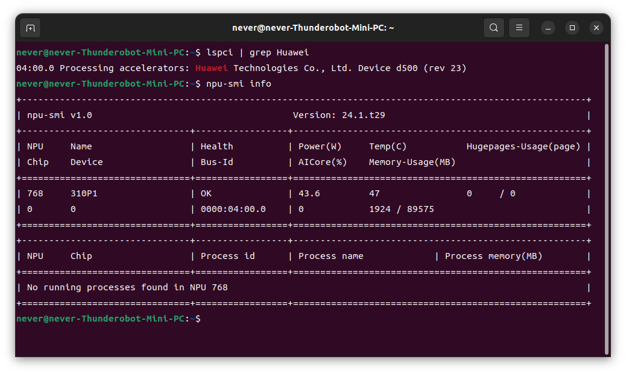
Task: Click the No running processes found message
Action: 127,287
